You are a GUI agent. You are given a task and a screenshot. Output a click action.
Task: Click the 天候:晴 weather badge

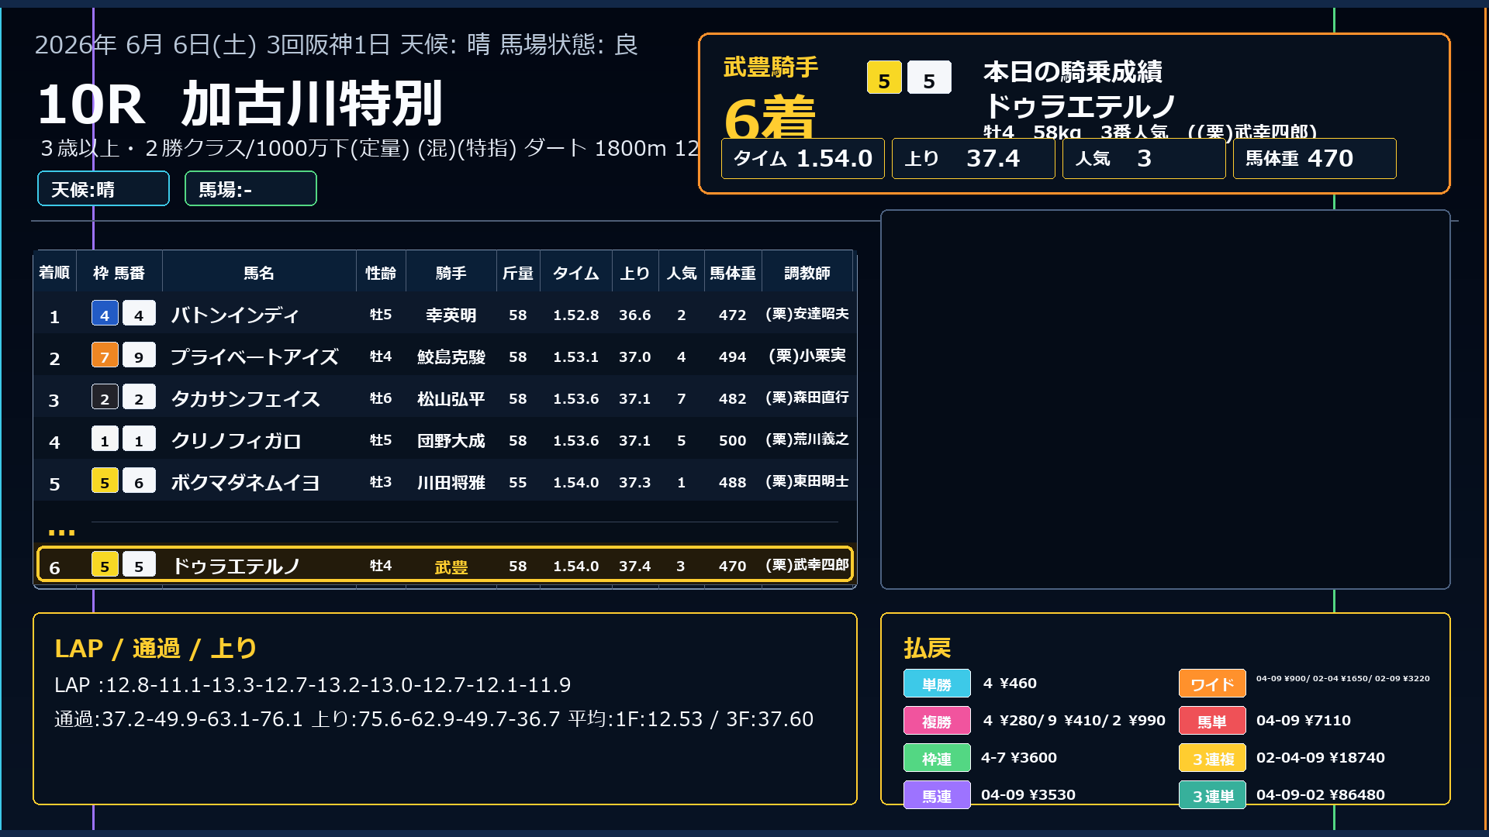click(103, 188)
